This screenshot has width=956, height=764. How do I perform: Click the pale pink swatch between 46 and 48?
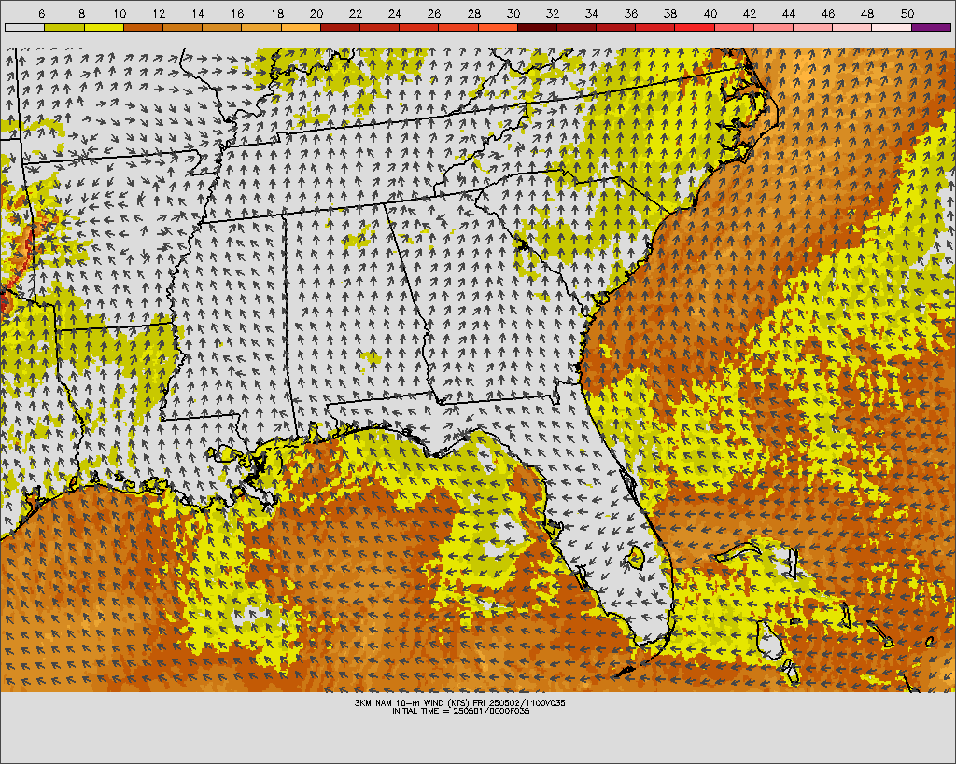[852, 27]
